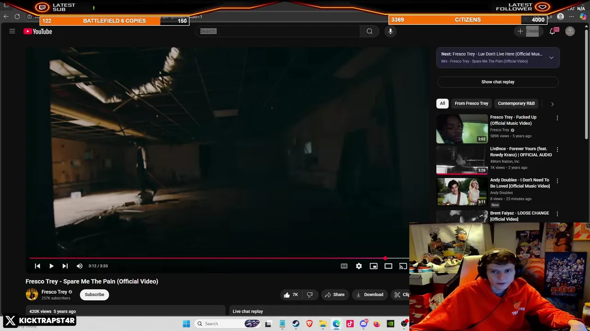This screenshot has width=590, height=331.
Task: Select the Contemporary R&B chip
Action: (x=516, y=103)
